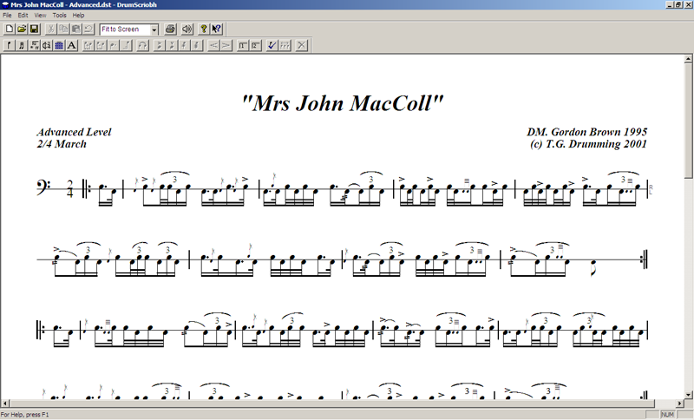This screenshot has width=694, height=420.
Task: Open the File menu
Action: (7, 15)
